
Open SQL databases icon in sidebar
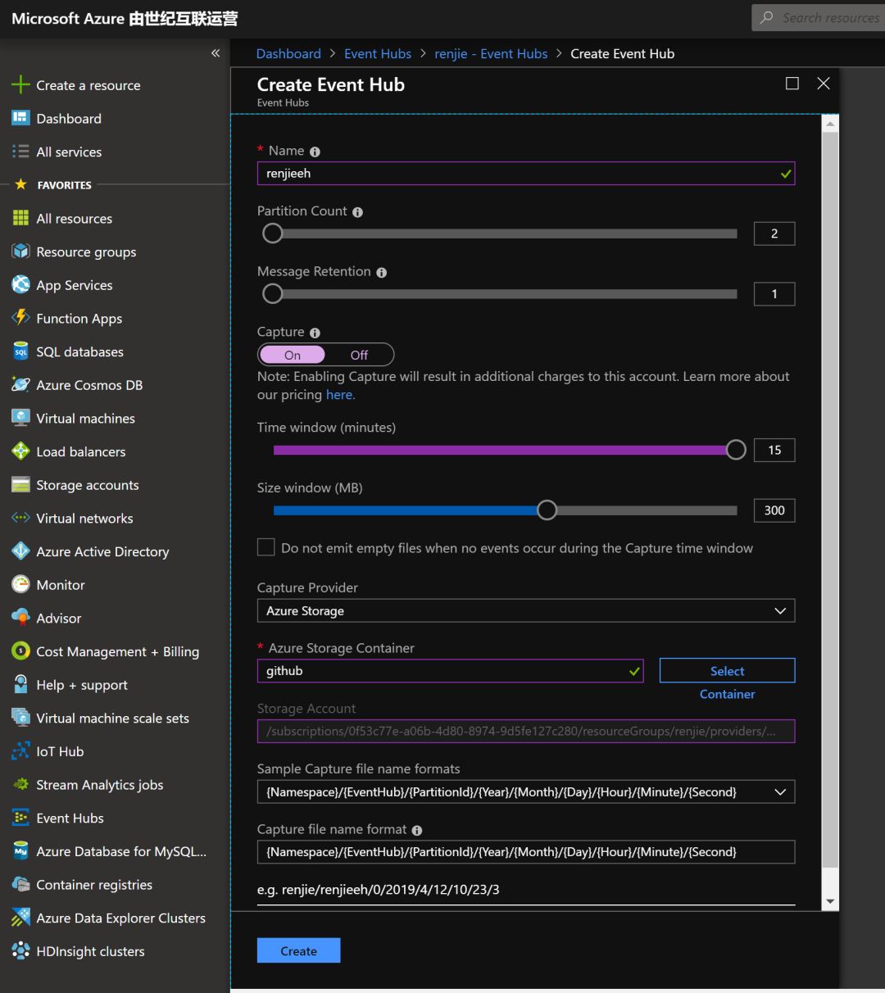tap(20, 351)
